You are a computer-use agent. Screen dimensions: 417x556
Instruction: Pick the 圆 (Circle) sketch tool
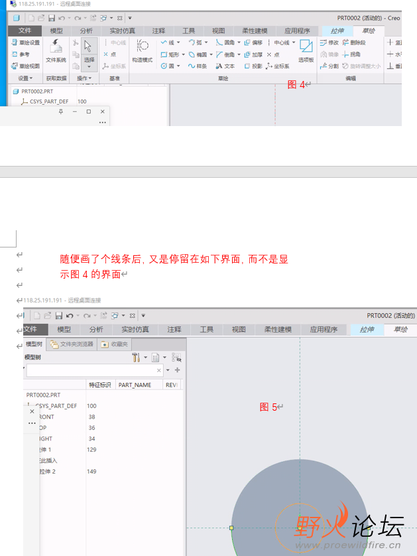168,66
